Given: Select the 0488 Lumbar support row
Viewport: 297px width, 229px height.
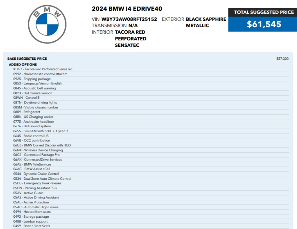Looking at the screenshot, I should click(x=151, y=221).
